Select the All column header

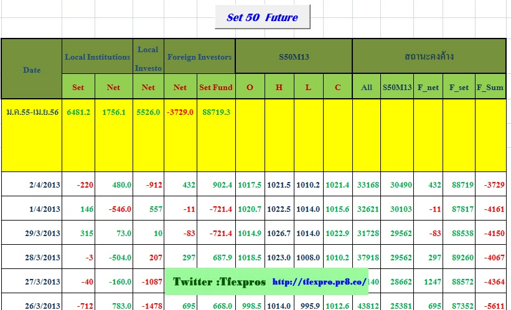pyautogui.click(x=367, y=87)
